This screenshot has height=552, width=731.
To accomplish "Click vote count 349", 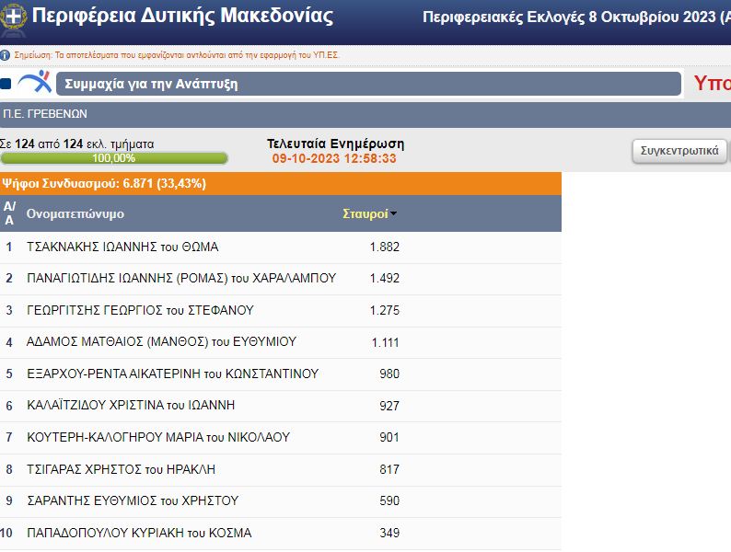I will pos(389,533).
